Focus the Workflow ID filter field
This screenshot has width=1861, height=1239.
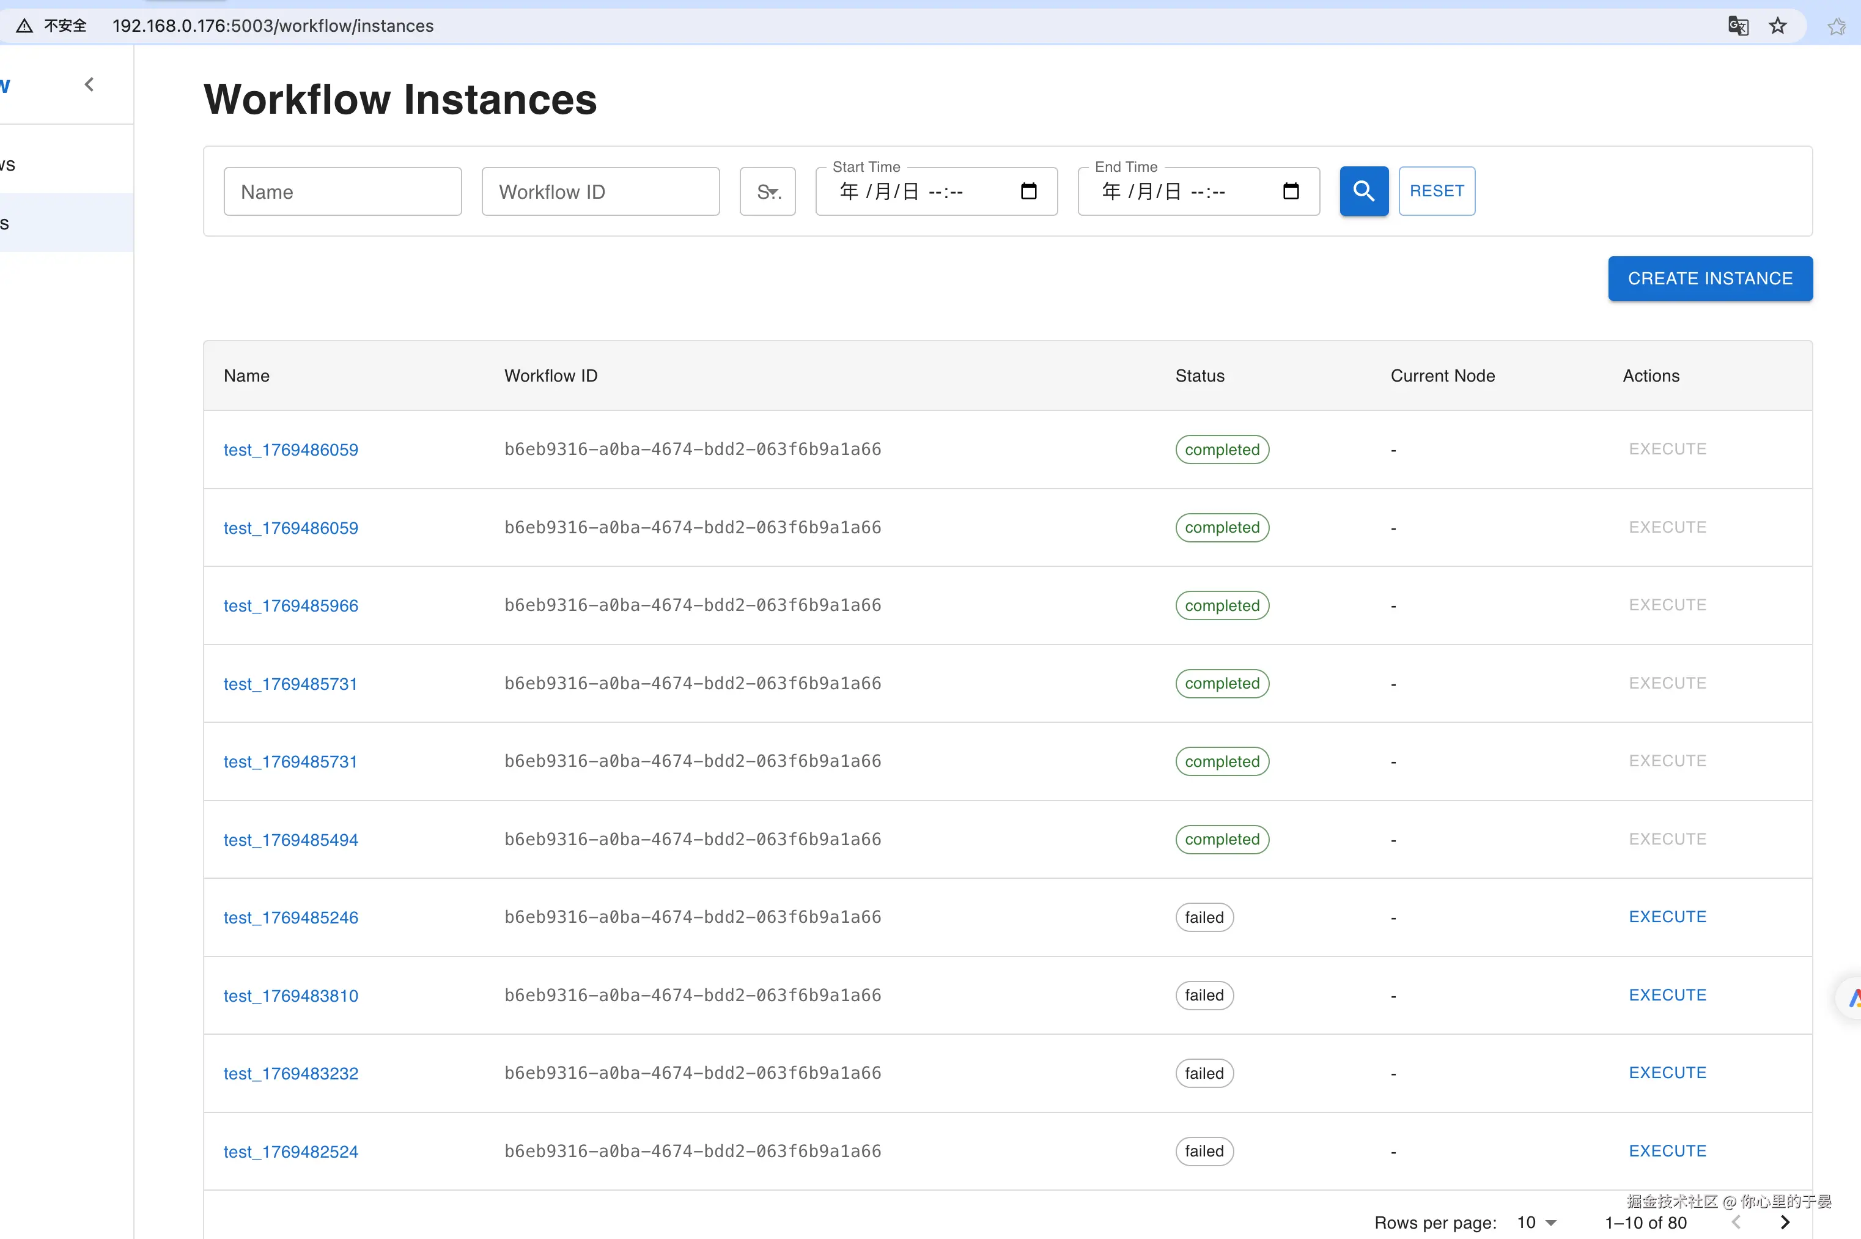point(600,191)
